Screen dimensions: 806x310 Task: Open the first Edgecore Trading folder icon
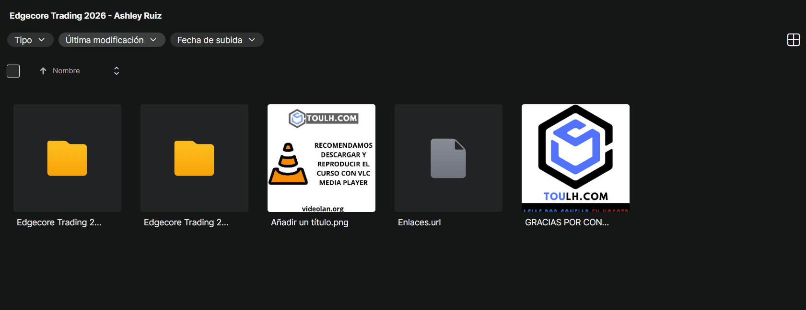point(67,158)
